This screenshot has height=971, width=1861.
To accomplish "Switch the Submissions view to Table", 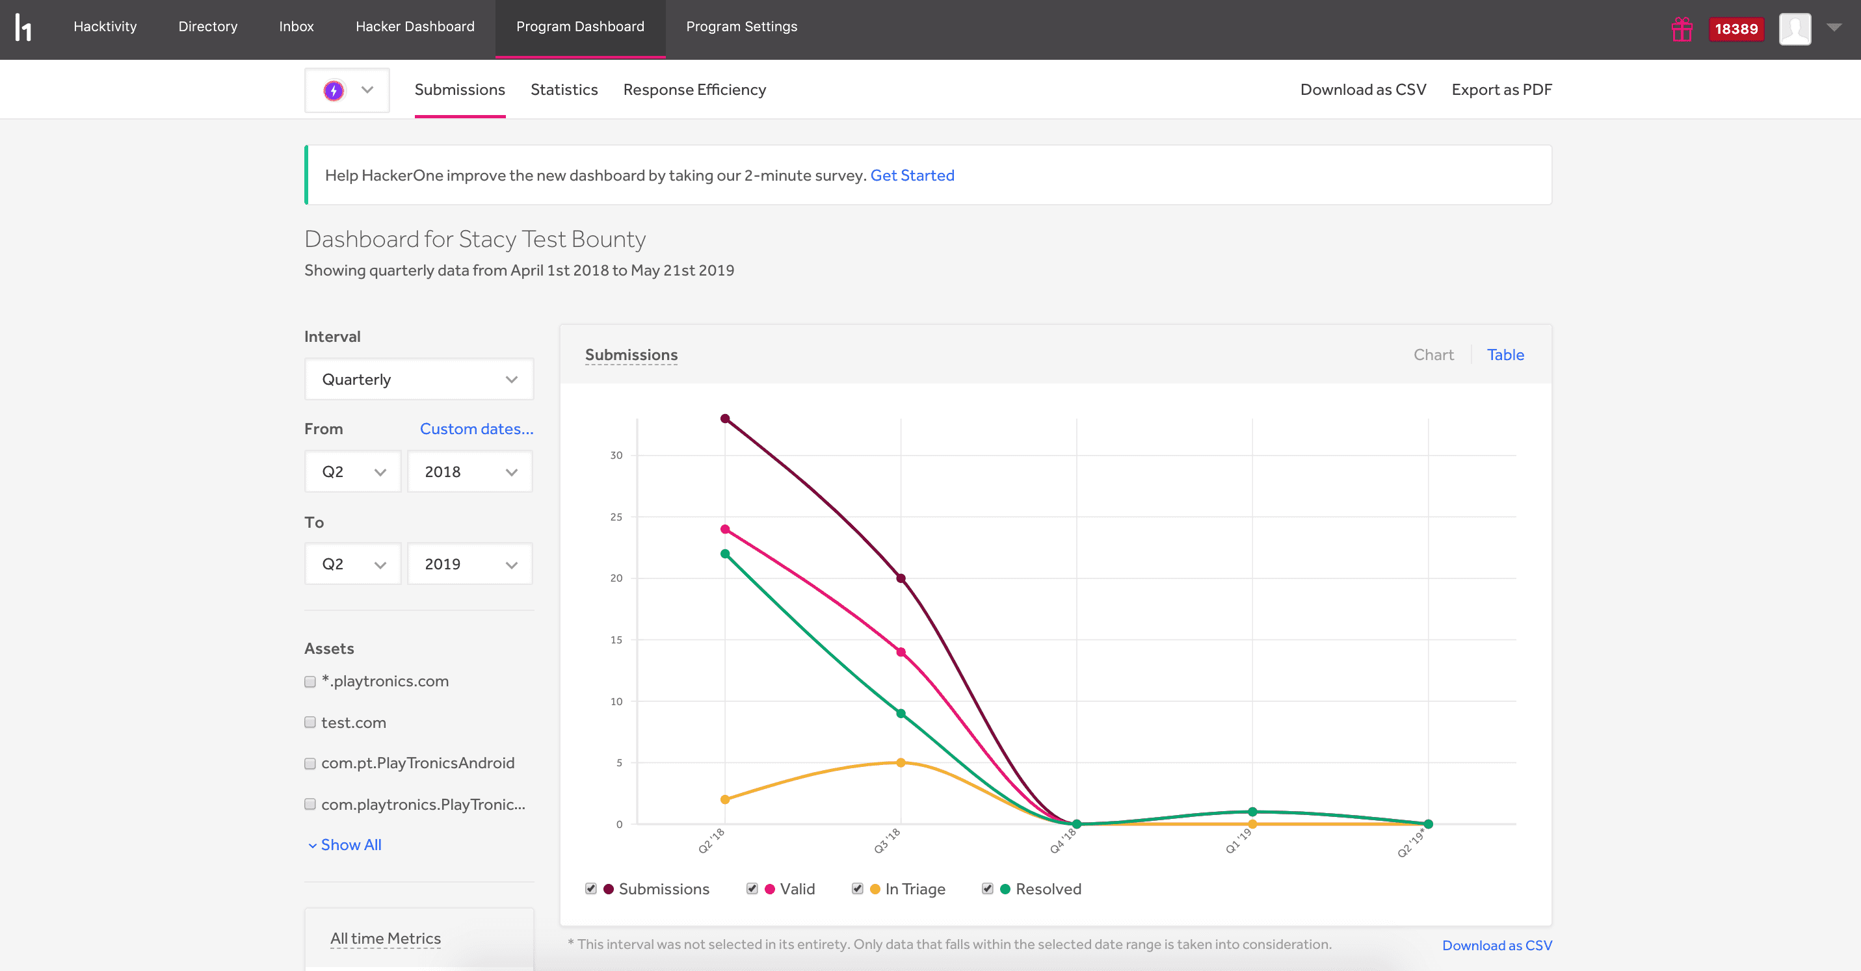I will tap(1505, 354).
